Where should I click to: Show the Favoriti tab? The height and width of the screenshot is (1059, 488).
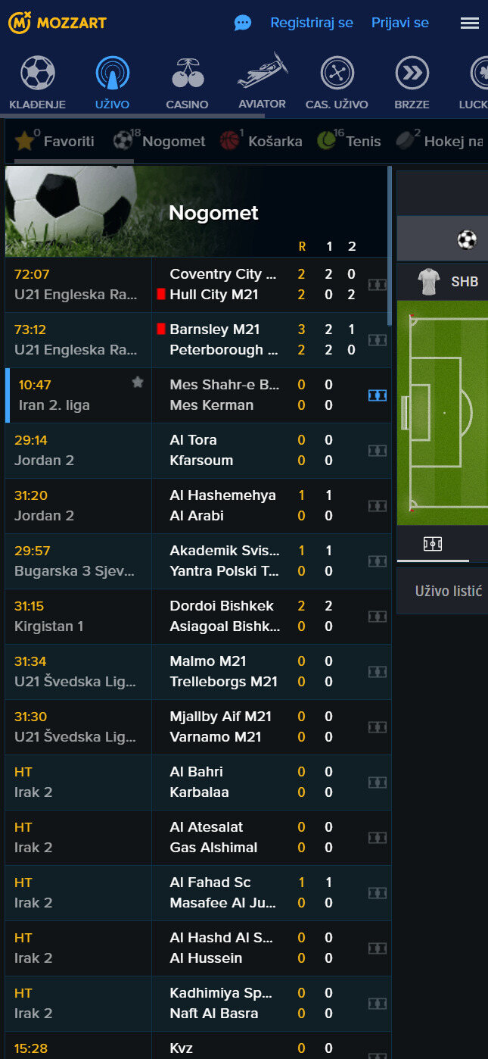55,141
